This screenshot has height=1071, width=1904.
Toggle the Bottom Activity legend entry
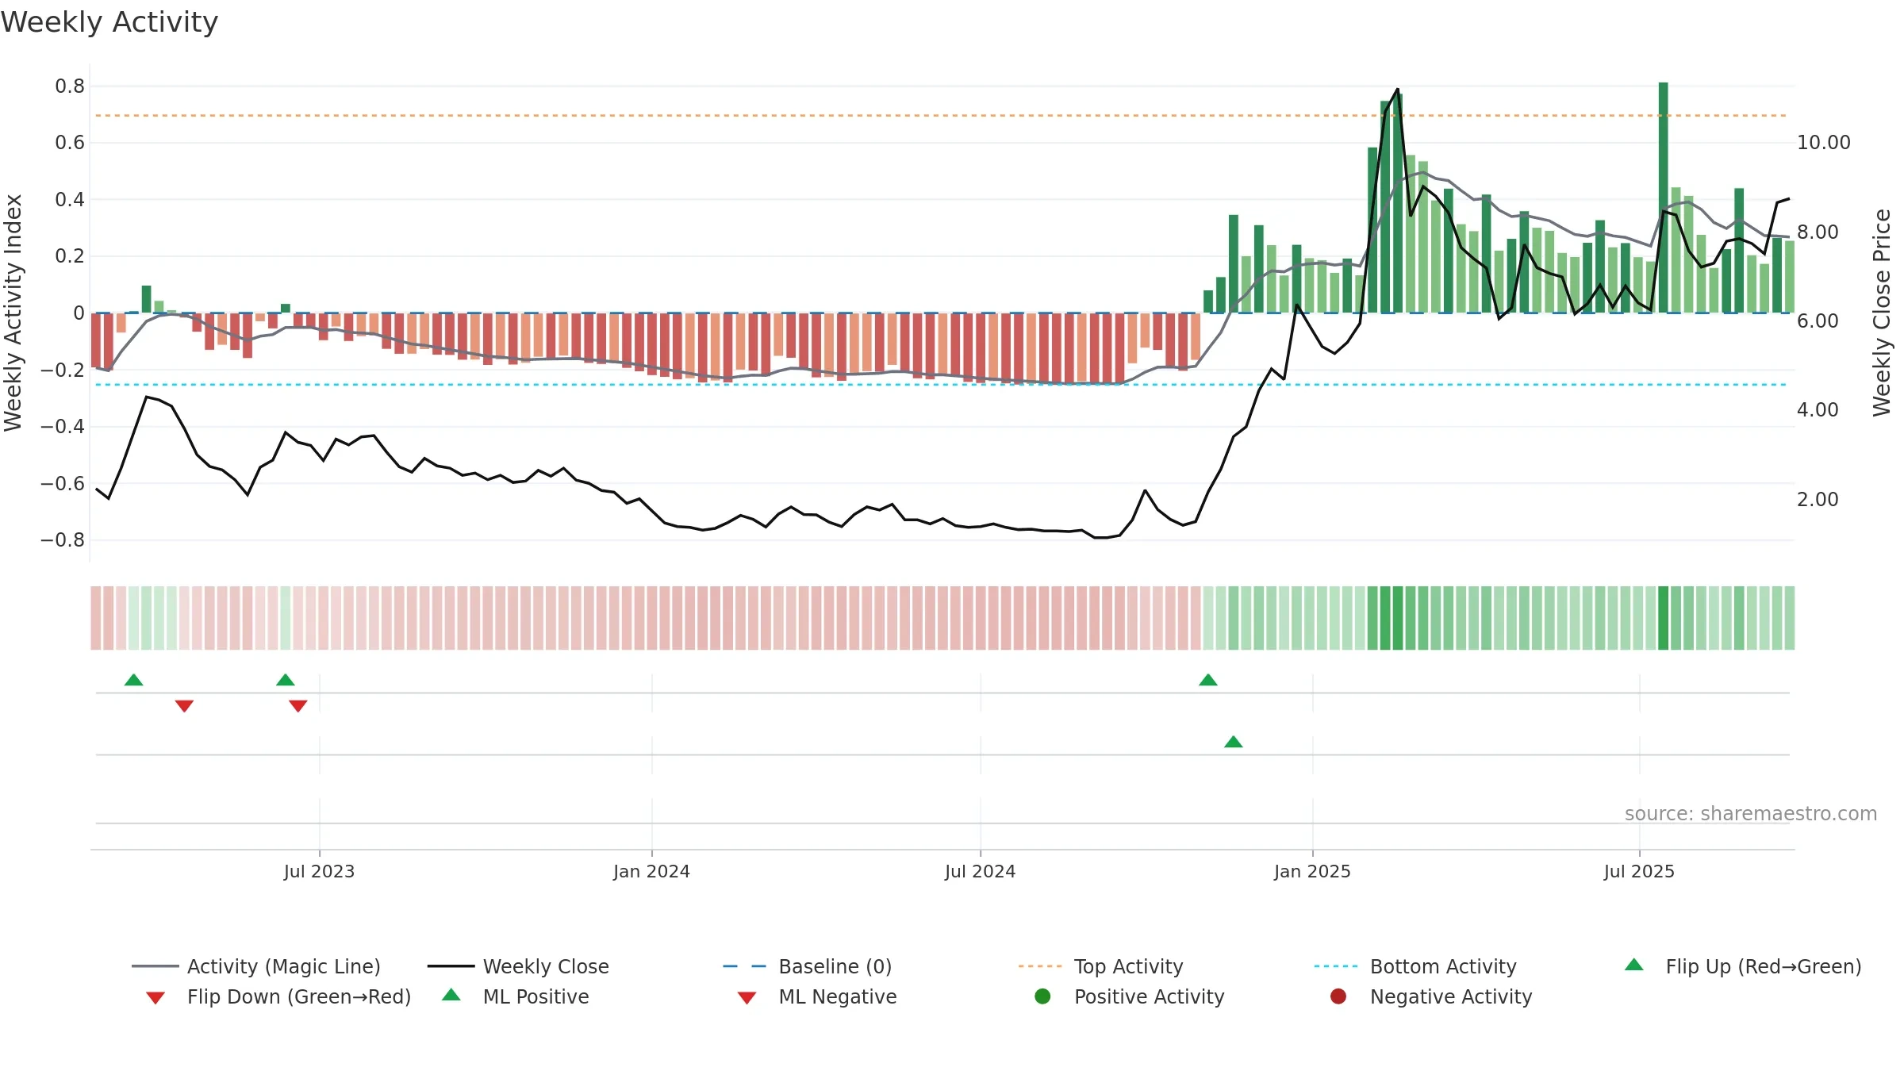pyautogui.click(x=1415, y=966)
